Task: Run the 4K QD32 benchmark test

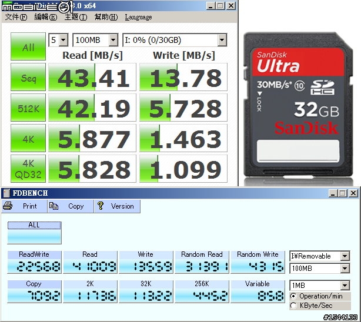Action: [x=28, y=169]
